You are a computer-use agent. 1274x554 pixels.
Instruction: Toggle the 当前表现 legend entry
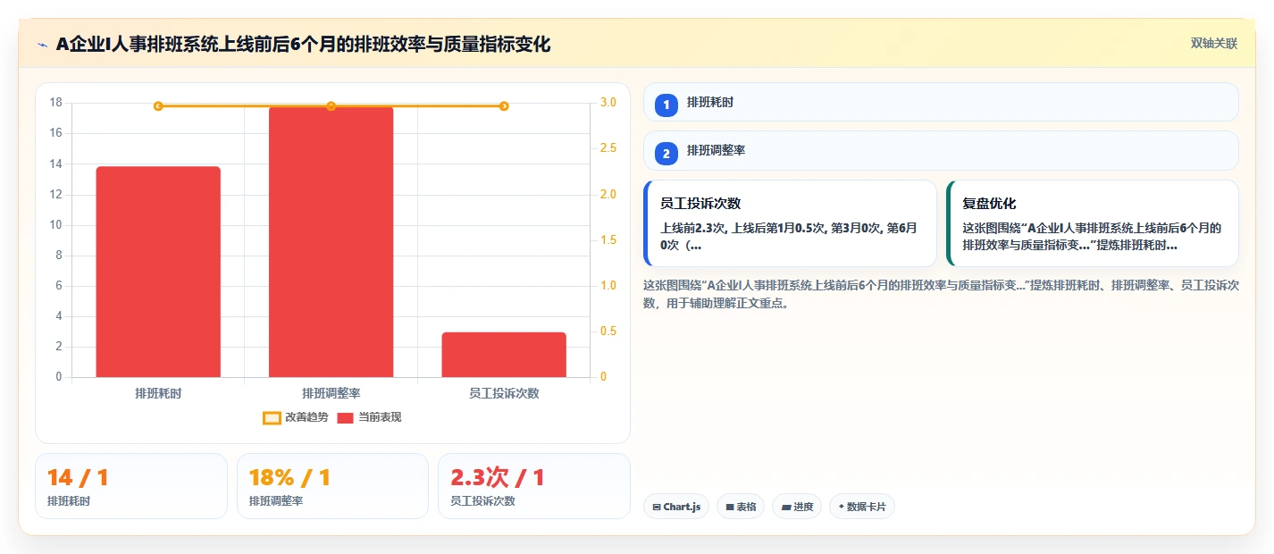(369, 417)
